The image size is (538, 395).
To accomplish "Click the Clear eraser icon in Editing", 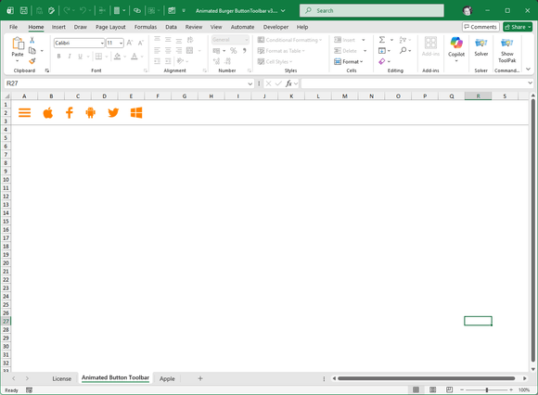I will [x=382, y=61].
